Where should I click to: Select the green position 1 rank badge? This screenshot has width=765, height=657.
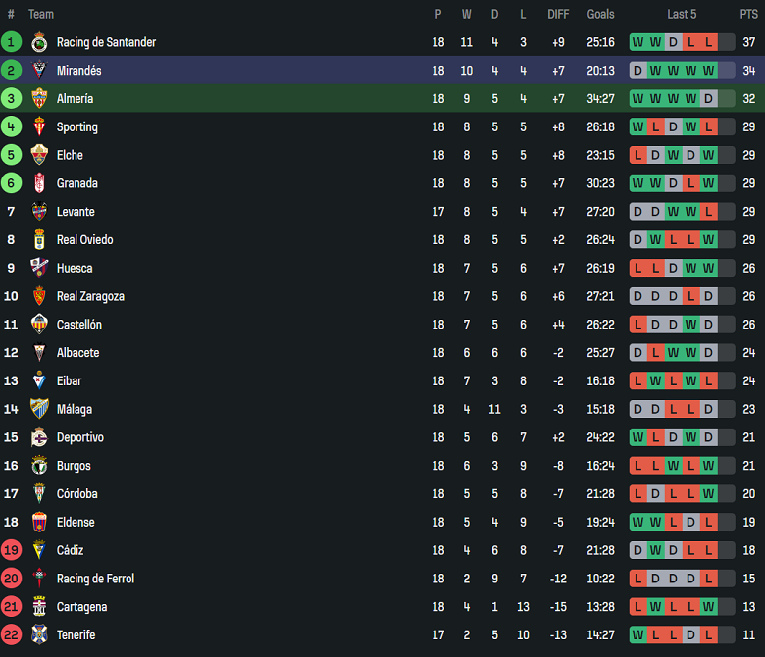coord(11,42)
